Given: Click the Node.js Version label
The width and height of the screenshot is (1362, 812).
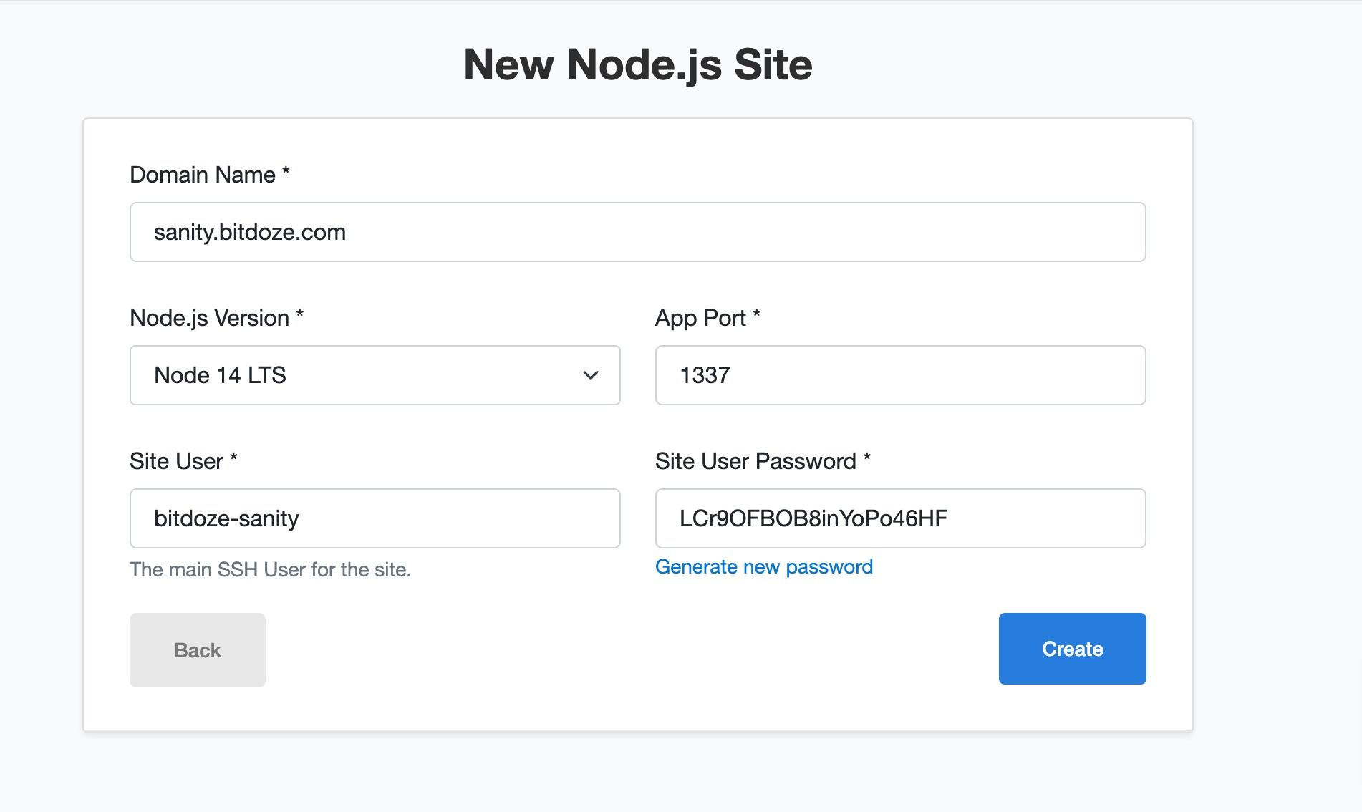Looking at the screenshot, I should click(216, 318).
